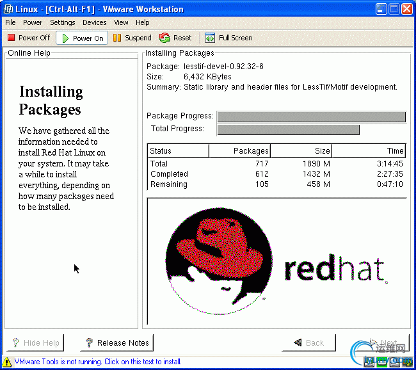Click the Reset circular arrows icon

164,38
